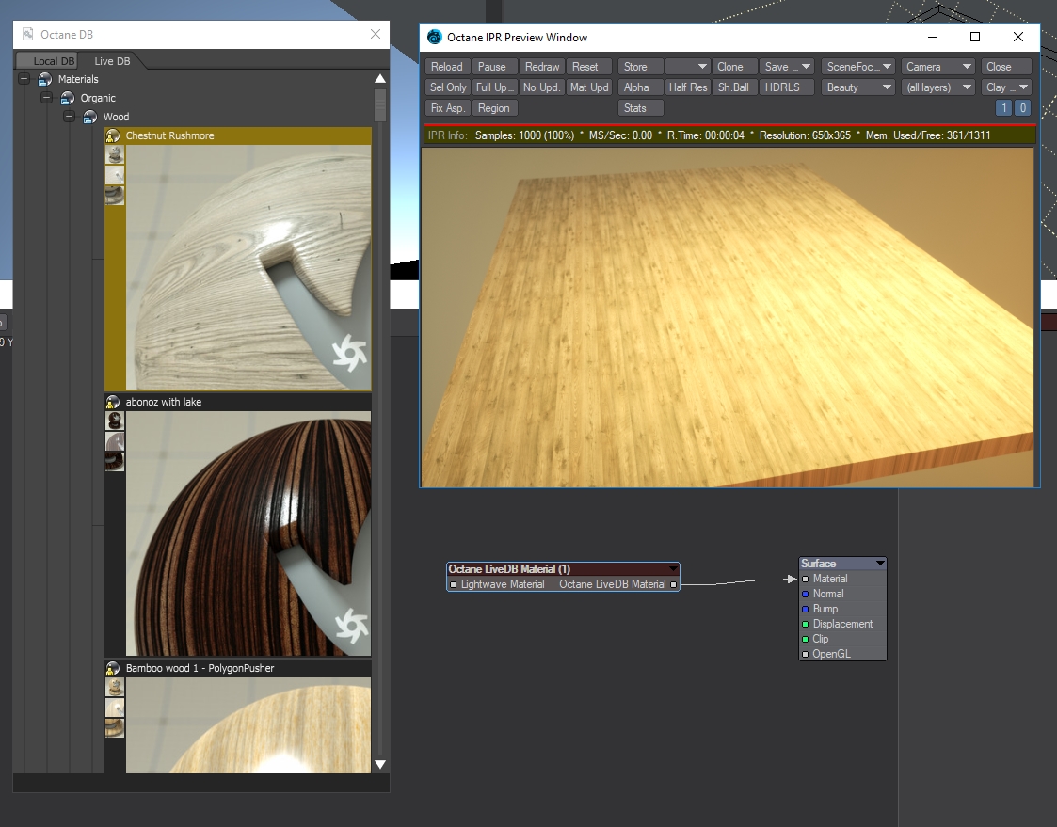Open the Camera dropdown
The width and height of the screenshot is (1057, 827).
coord(937,67)
